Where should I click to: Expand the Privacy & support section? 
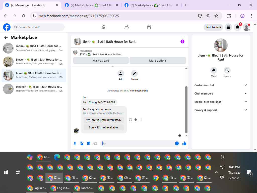[221, 110]
